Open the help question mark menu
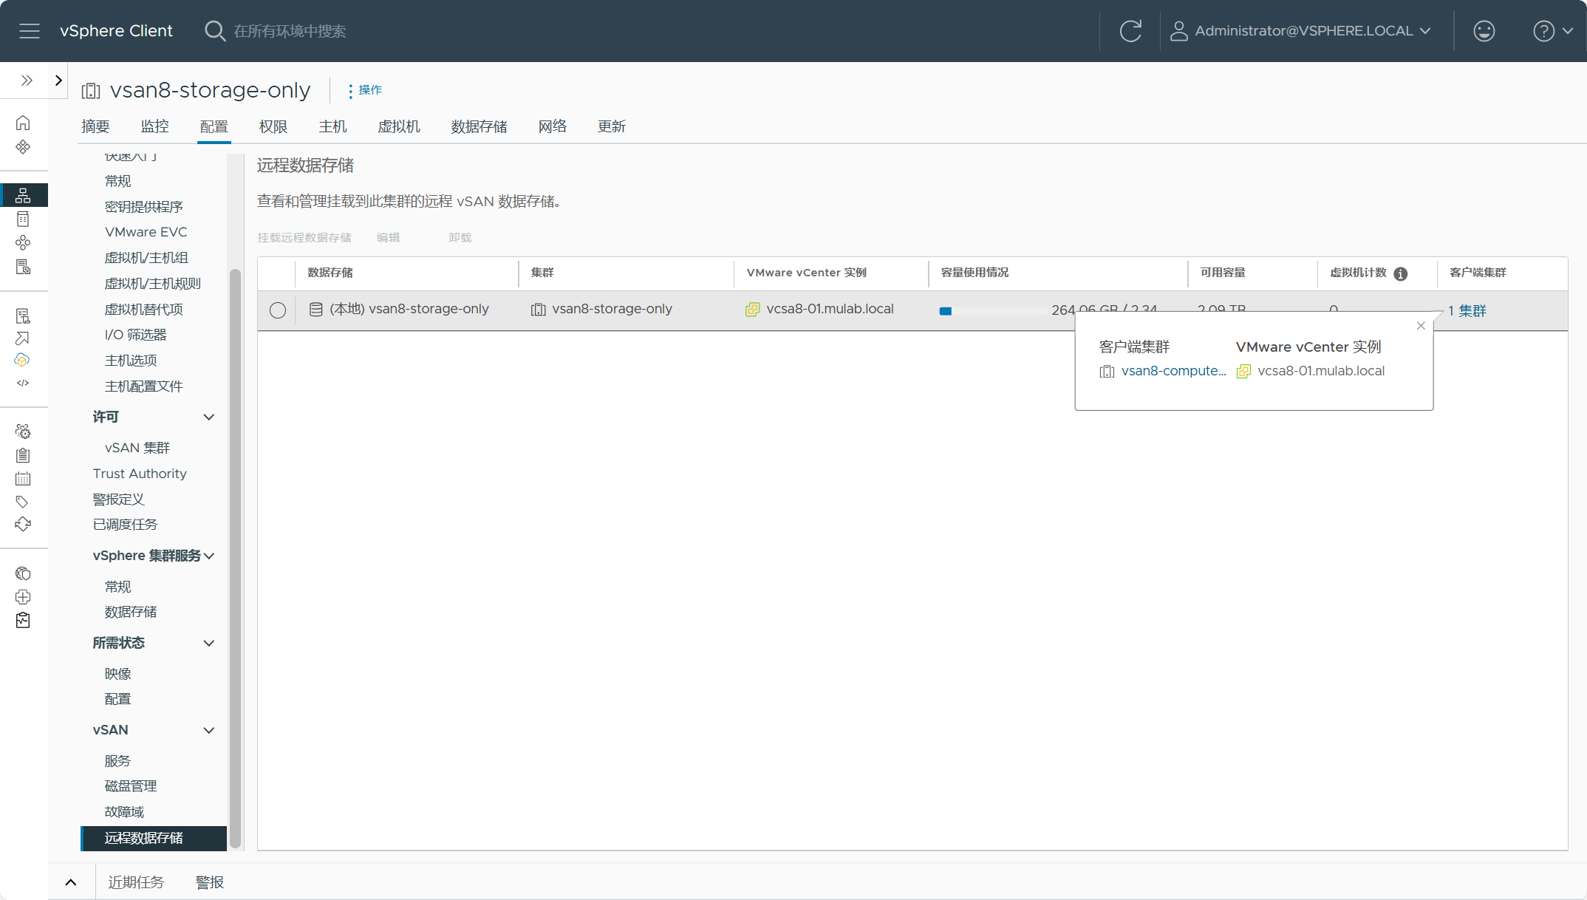1587x900 pixels. click(1552, 31)
